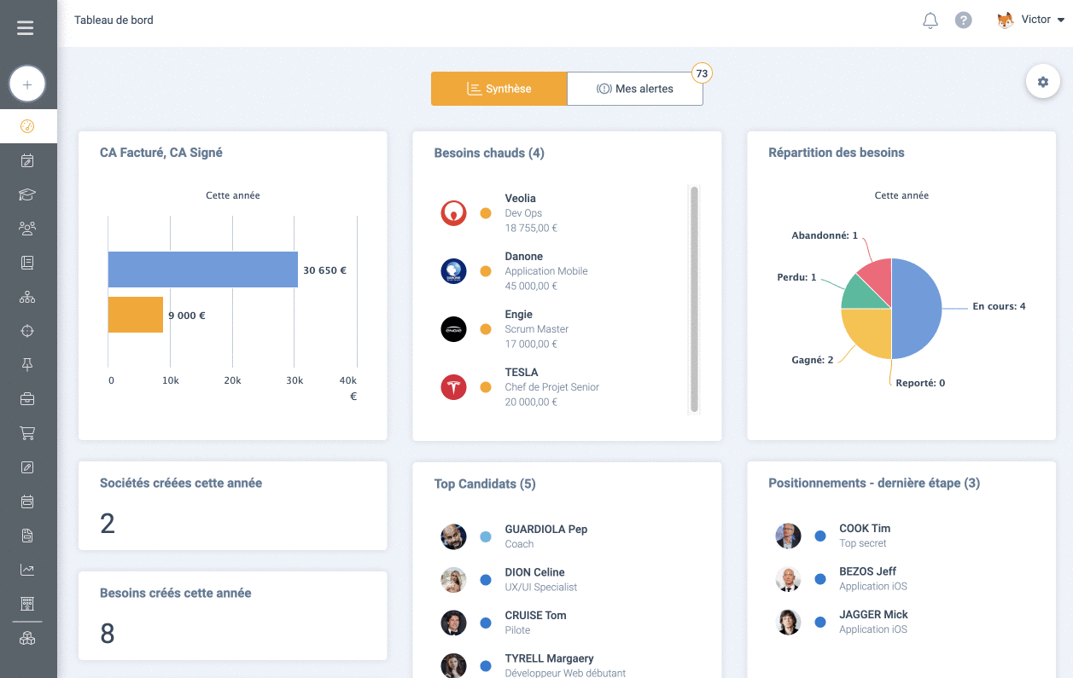
Task: Open the help question mark icon
Action: 963,20
